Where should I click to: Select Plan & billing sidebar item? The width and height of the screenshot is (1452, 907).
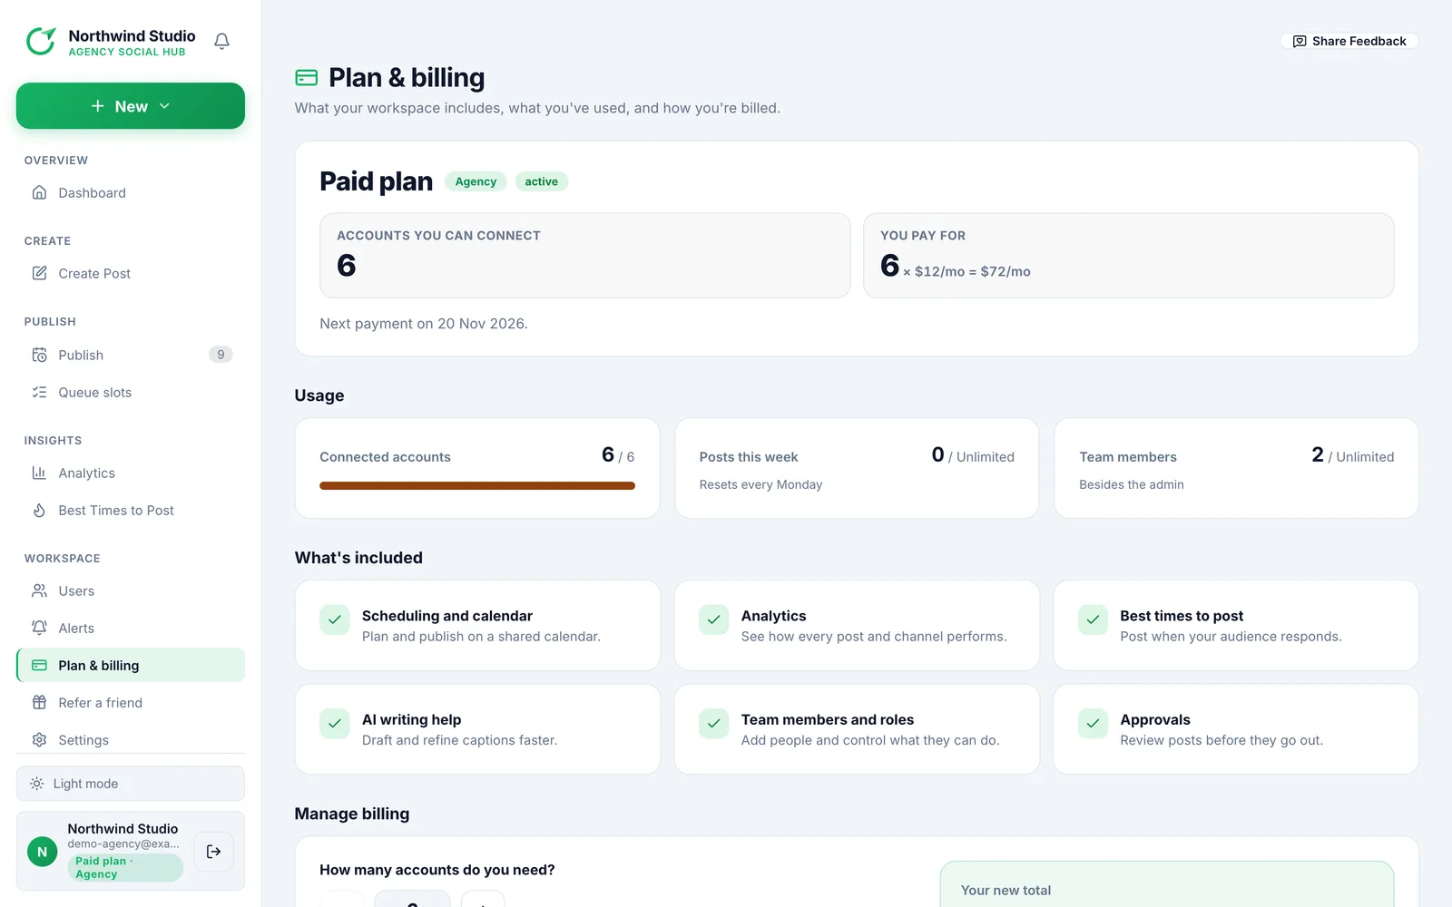pyautogui.click(x=131, y=666)
